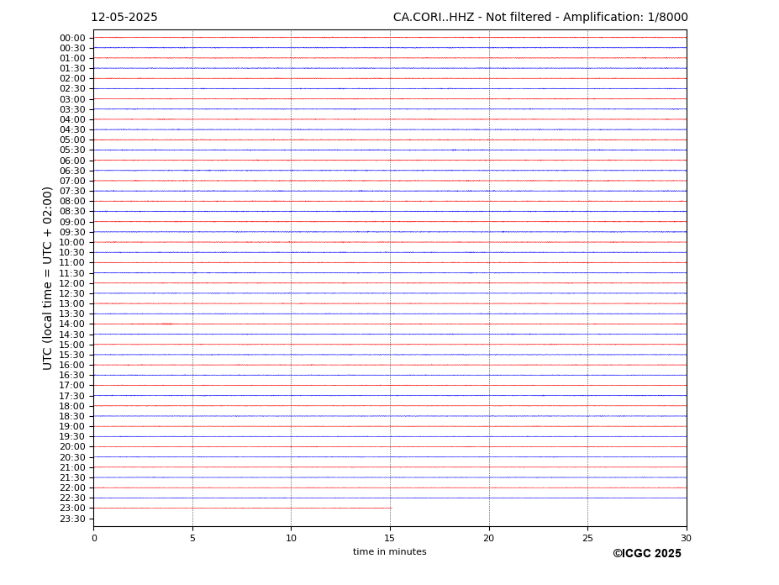
Task: Select the 00:00 time row label
Action: pos(72,39)
